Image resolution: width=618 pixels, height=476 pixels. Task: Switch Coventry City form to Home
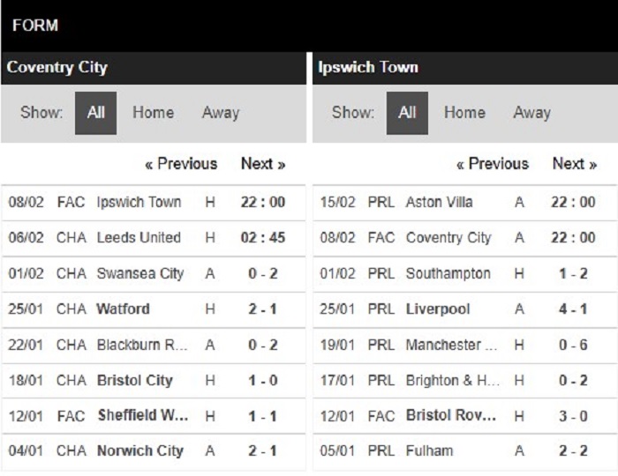point(153,113)
